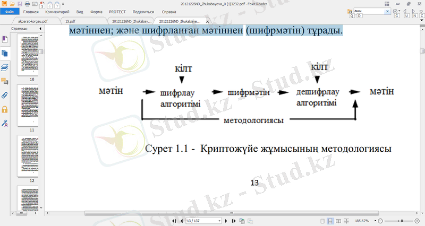The width and height of the screenshot is (425, 226).
Task: Open the Bookmarks panel in the sidebar
Action: (5, 39)
